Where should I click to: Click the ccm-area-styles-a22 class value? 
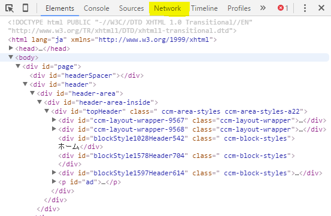[262, 111]
